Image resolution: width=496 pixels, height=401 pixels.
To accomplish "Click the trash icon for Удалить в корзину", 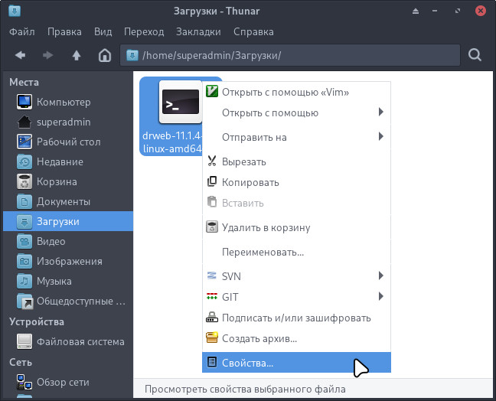I will click(x=212, y=227).
